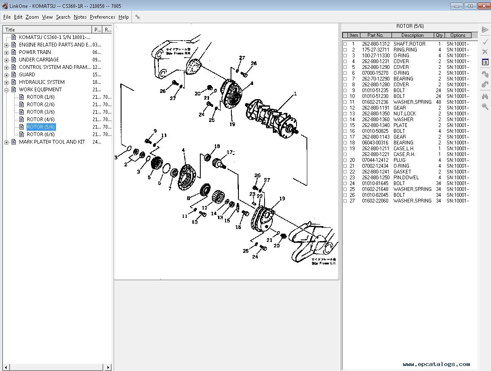Click the document icon beside ROTOR (3/6)
This screenshot has height=371, width=491.
22,112
